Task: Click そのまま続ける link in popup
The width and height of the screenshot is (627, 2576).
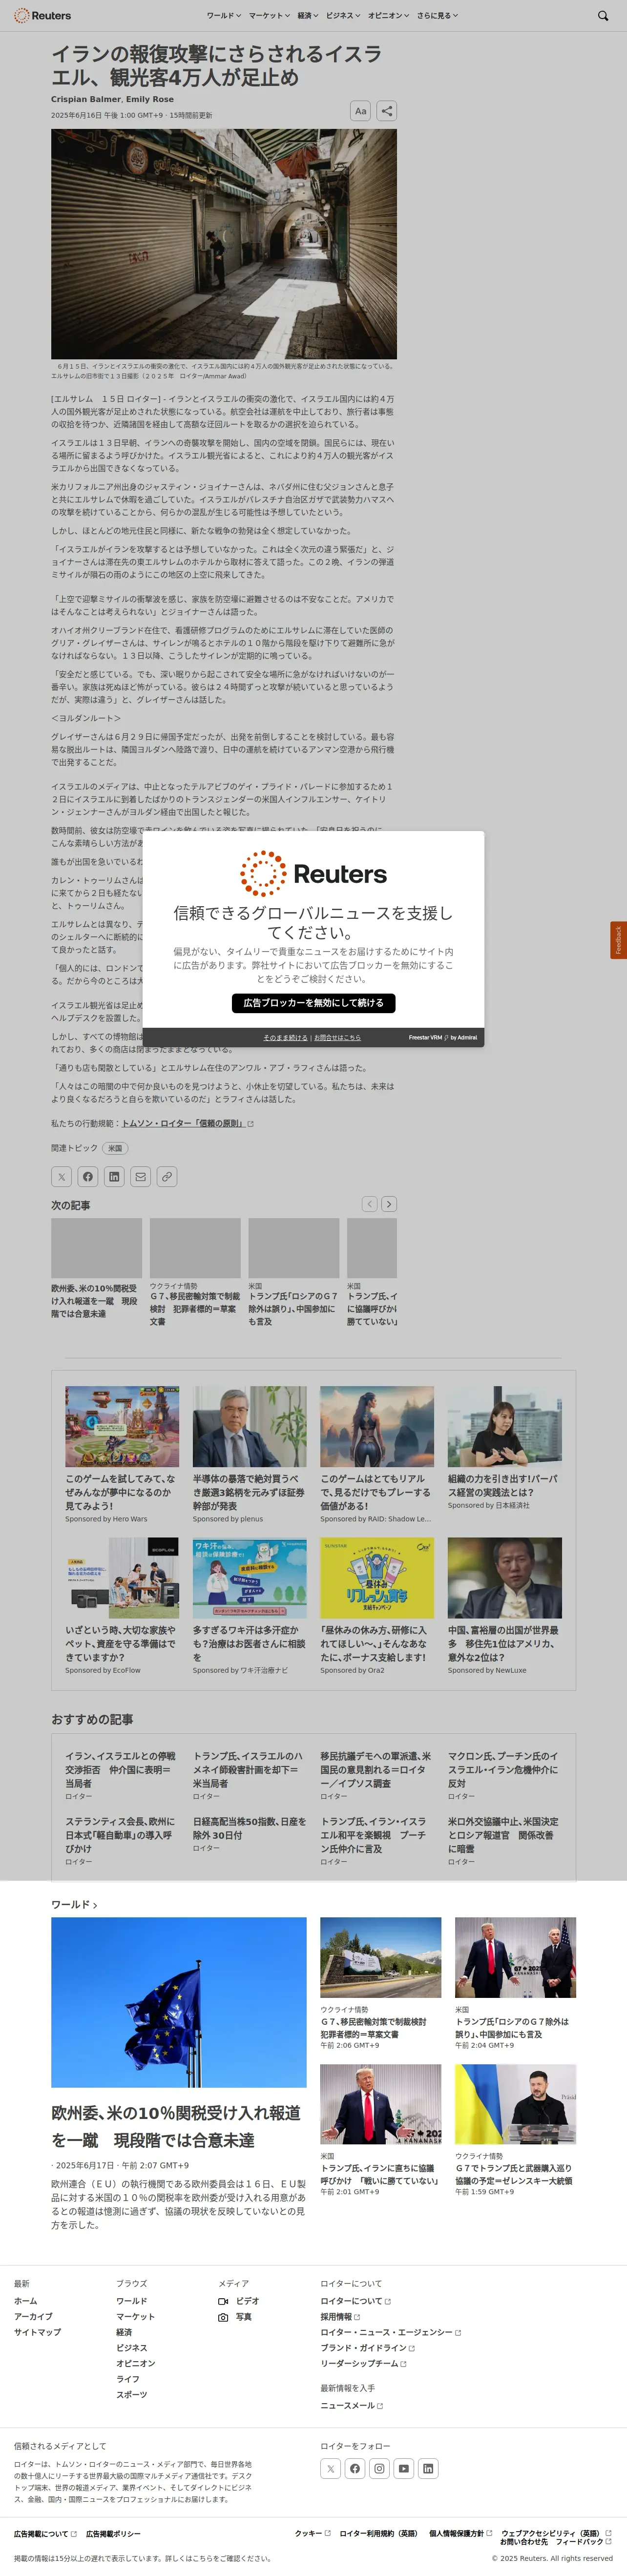Action: coord(285,1037)
